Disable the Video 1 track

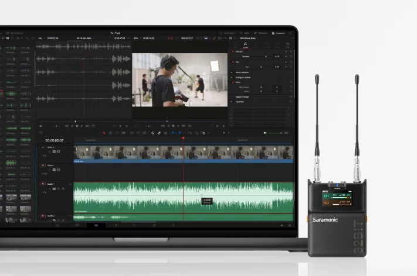[x=59, y=170]
